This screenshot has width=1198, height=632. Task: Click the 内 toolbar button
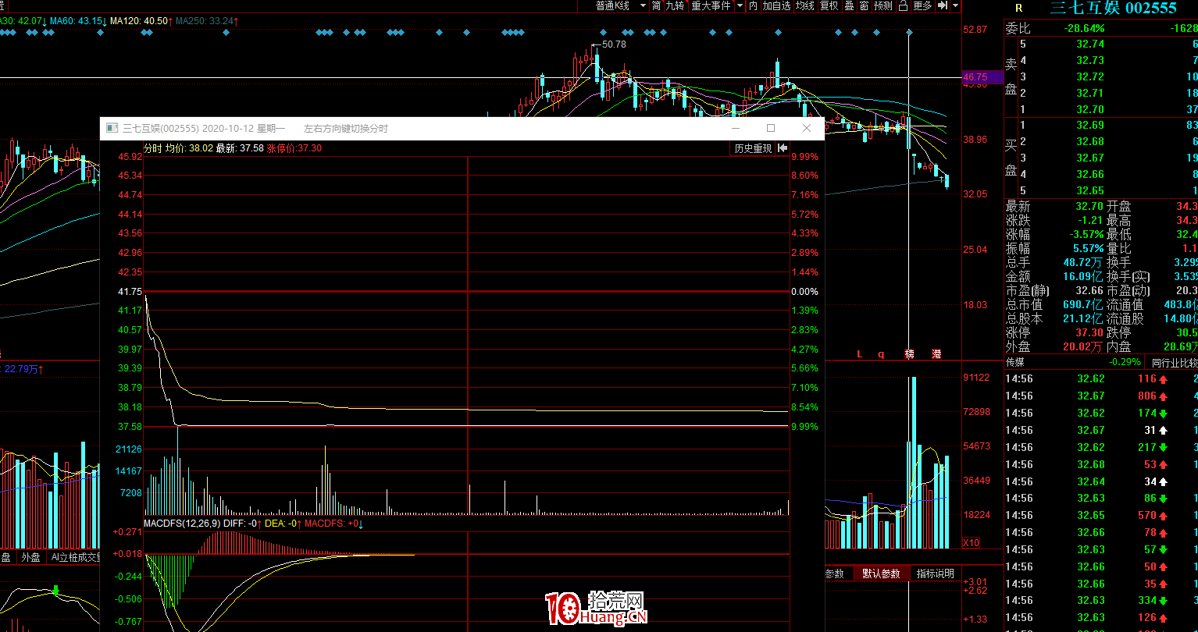(753, 5)
